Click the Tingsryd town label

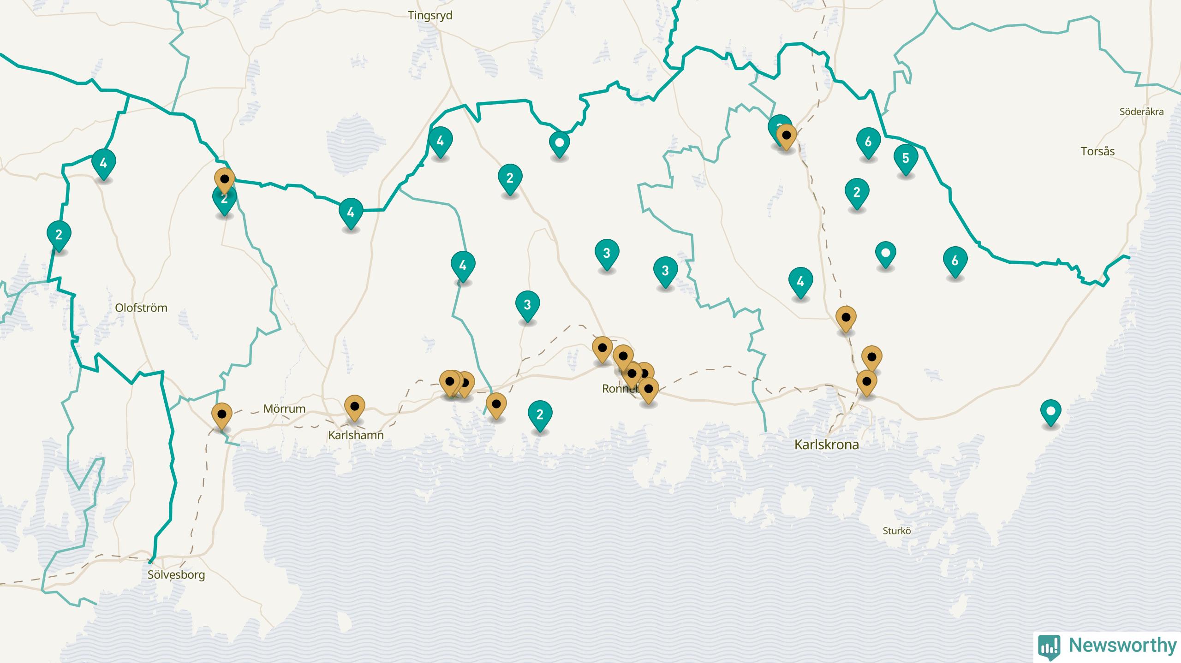430,16
